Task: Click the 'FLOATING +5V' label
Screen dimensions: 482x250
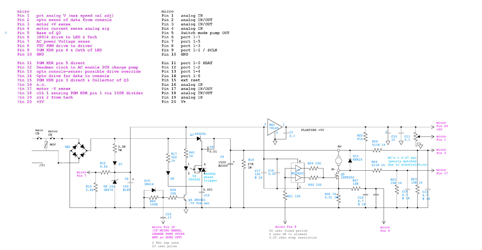Action: pos(312,130)
